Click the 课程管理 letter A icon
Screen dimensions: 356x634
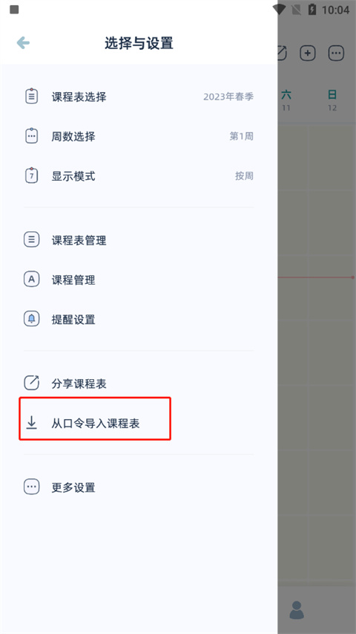(31, 279)
